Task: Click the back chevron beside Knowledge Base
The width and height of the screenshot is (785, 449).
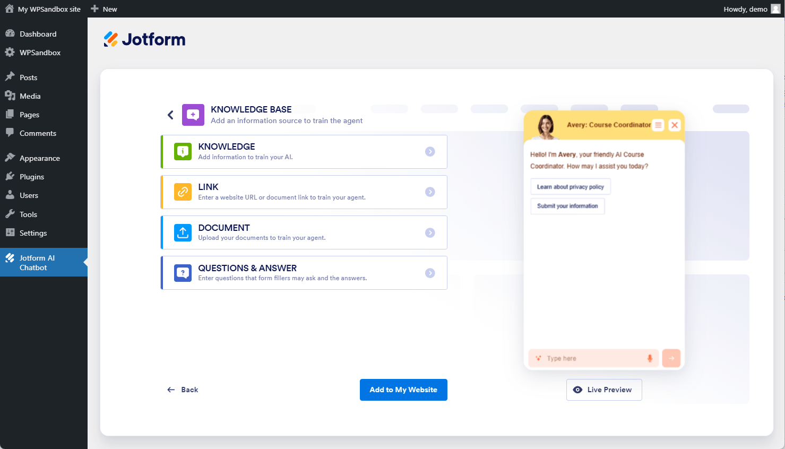Action: [x=170, y=115]
